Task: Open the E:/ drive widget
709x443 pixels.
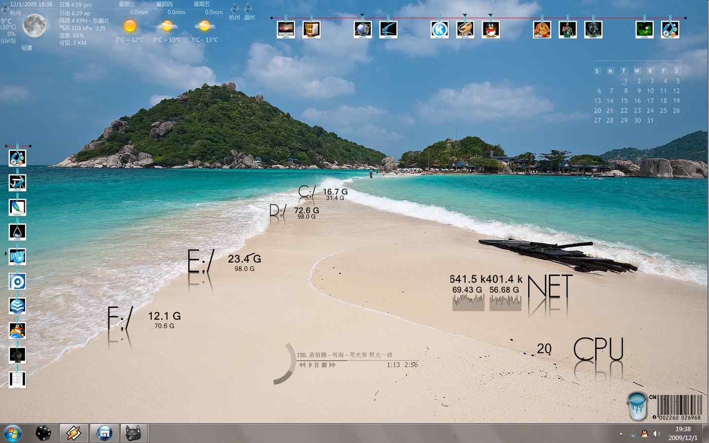Action: point(201,262)
